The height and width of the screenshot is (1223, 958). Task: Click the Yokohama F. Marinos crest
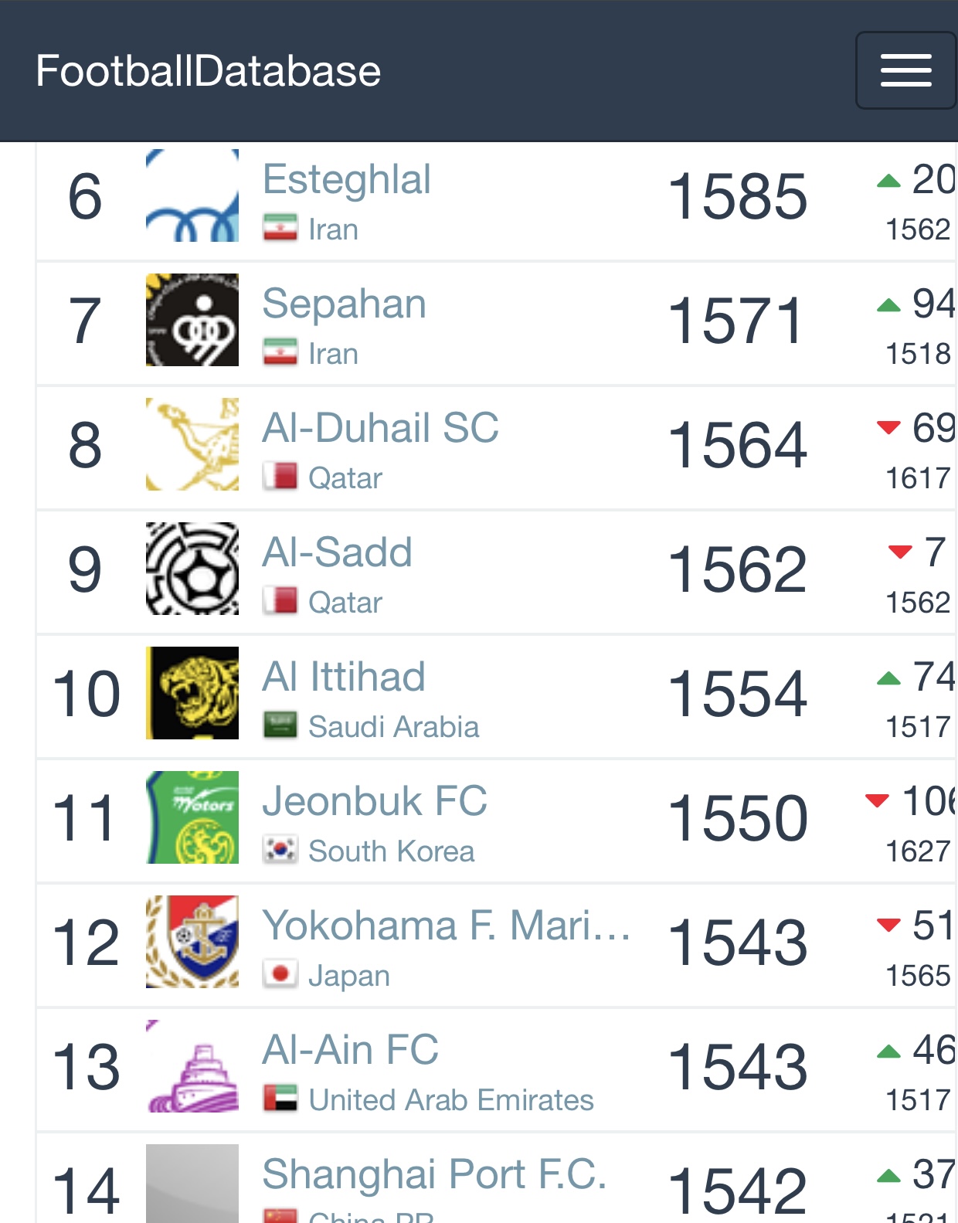pos(192,942)
